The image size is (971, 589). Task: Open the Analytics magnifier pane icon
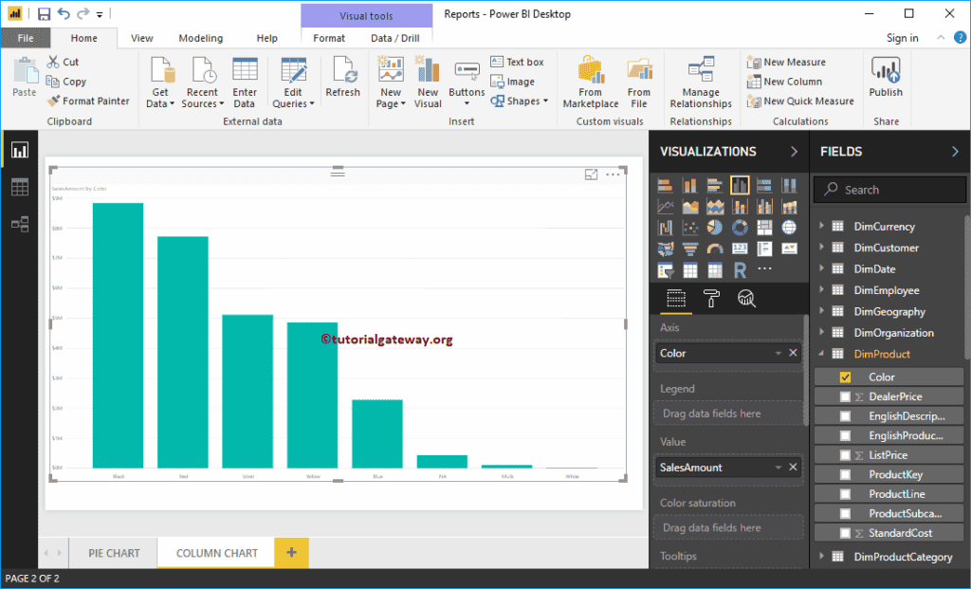[746, 299]
